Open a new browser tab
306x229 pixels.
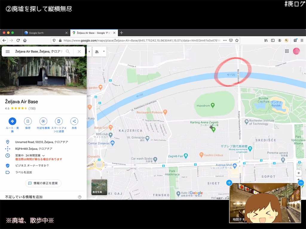[121, 33]
